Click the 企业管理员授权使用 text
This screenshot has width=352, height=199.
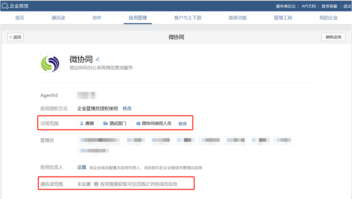[x=98, y=109]
